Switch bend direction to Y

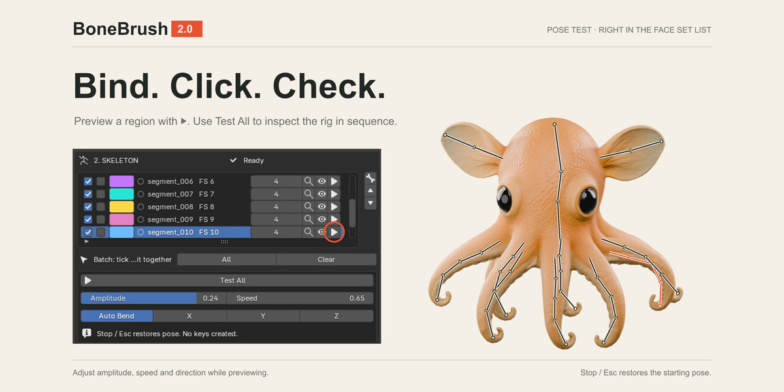(x=263, y=316)
